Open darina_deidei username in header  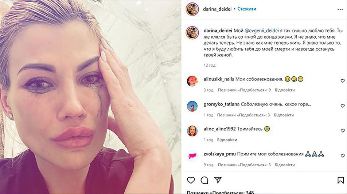pyautogui.click(x=217, y=9)
